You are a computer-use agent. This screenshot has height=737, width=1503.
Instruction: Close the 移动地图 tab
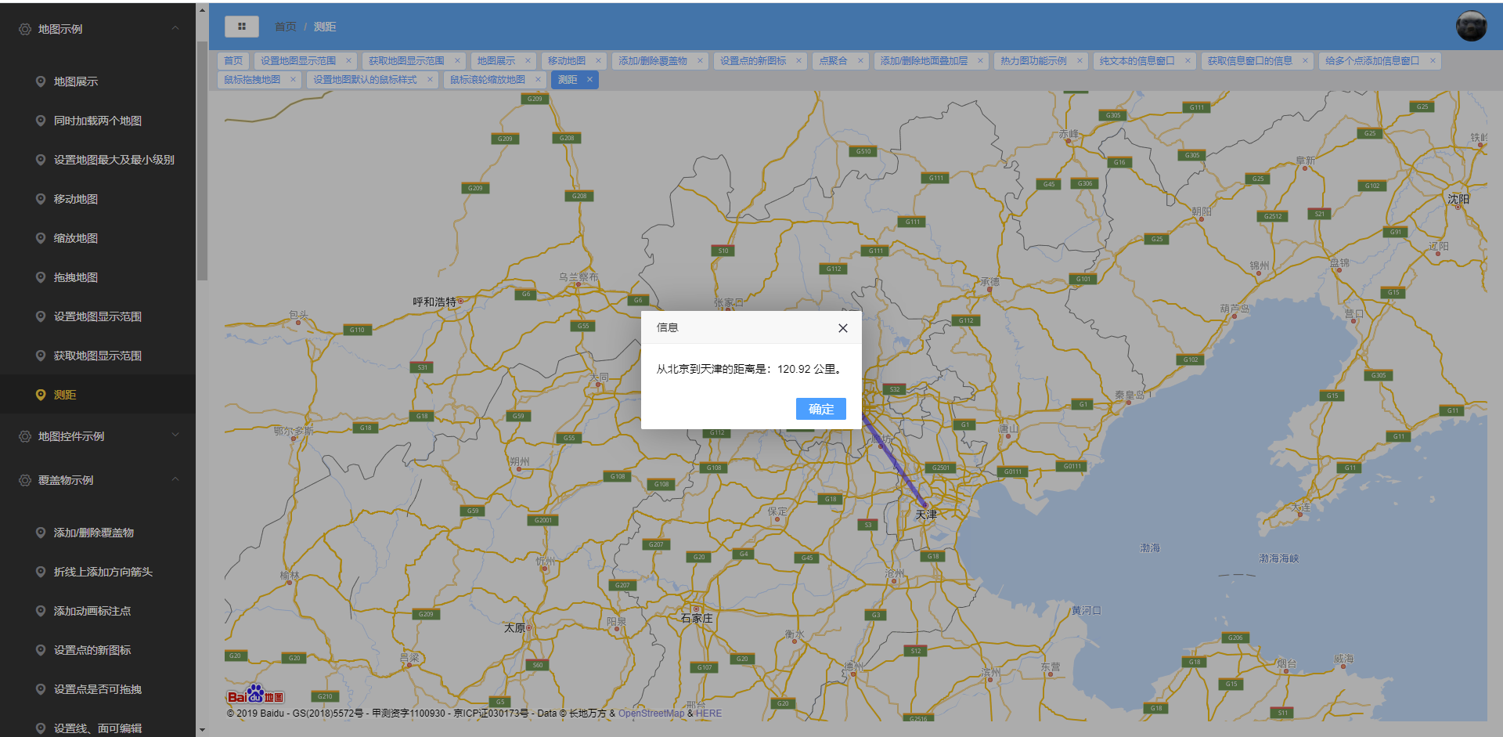click(x=598, y=60)
